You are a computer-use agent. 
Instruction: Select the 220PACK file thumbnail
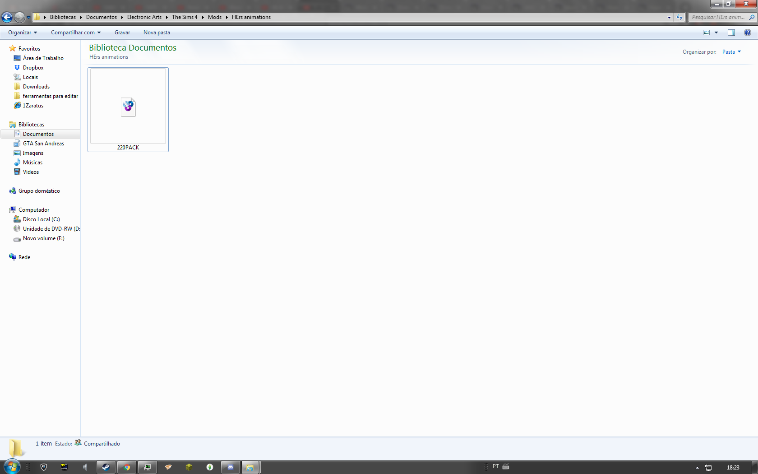point(128,107)
